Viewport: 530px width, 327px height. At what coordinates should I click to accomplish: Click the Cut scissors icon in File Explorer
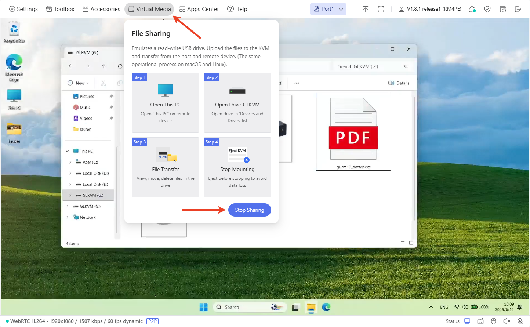pyautogui.click(x=104, y=83)
